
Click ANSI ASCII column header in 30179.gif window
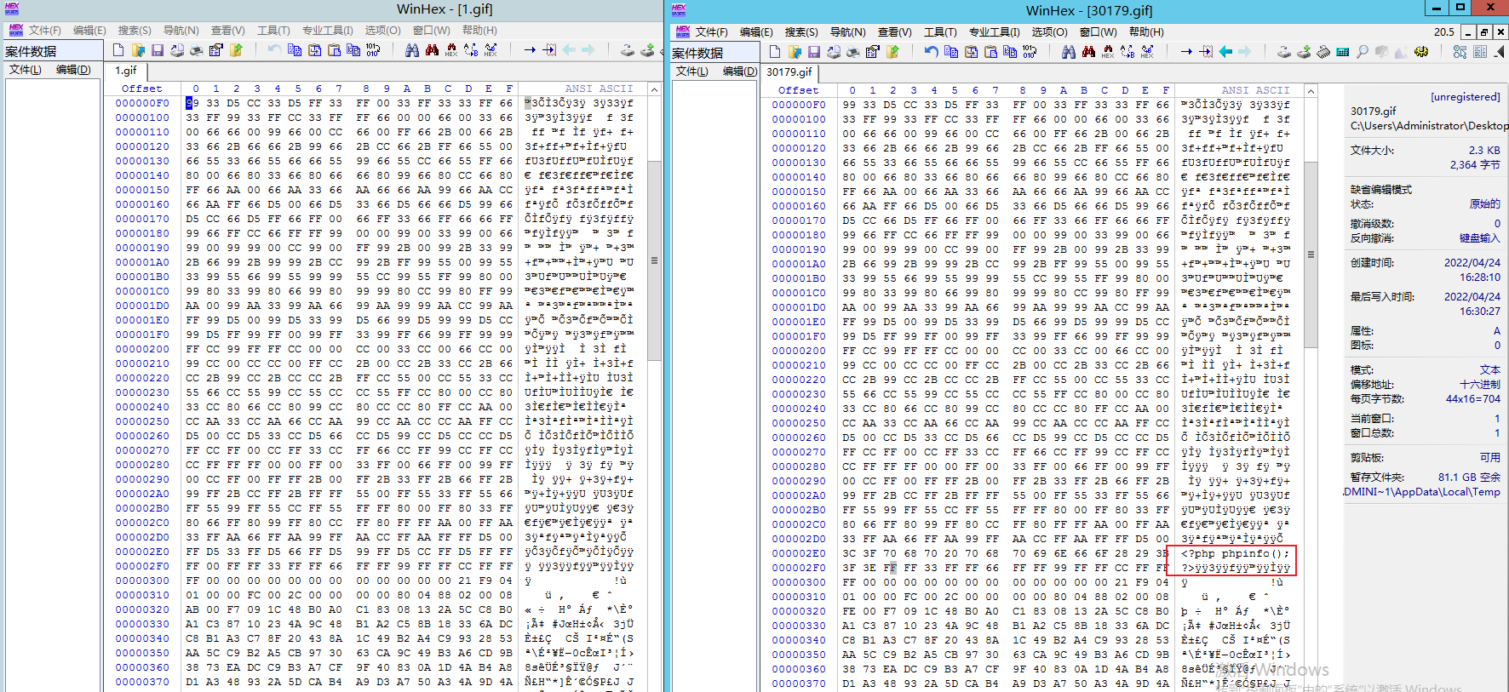click(1255, 90)
